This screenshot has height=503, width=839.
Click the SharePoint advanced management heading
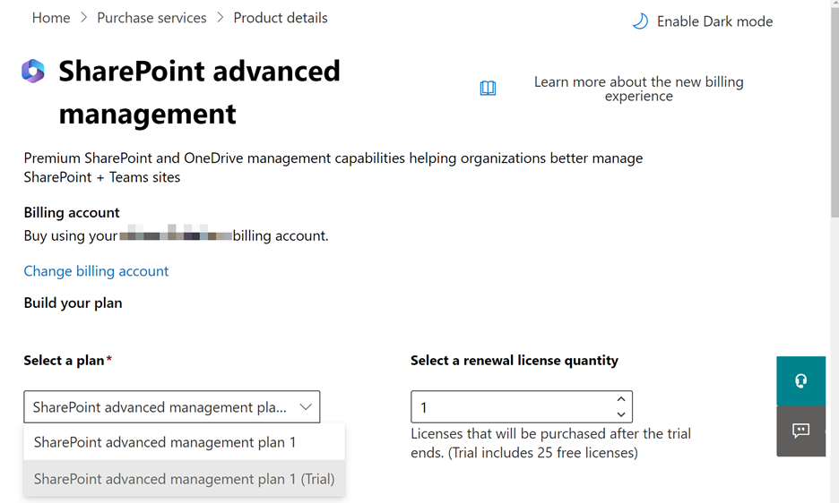(199, 92)
